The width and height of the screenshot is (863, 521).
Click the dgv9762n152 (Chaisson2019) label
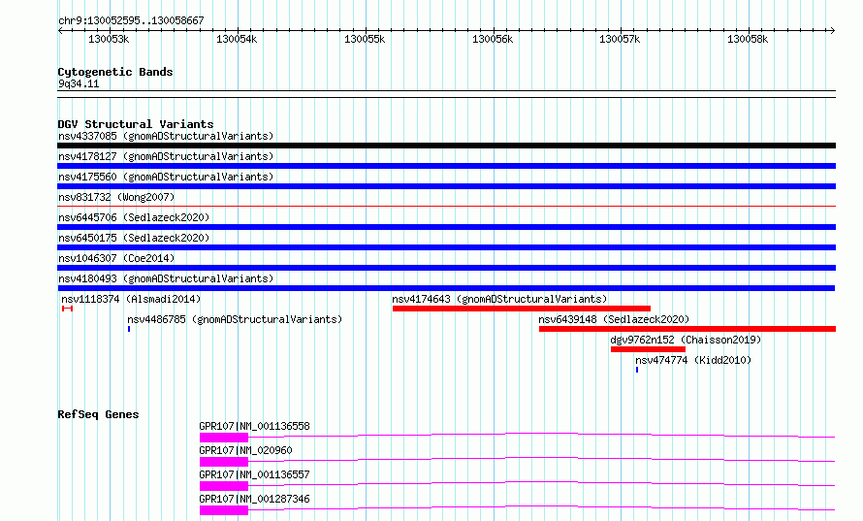click(686, 340)
